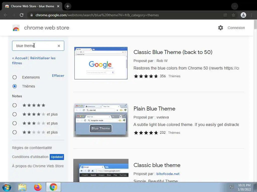Launch Firefox from the taskbar

[38, 187]
